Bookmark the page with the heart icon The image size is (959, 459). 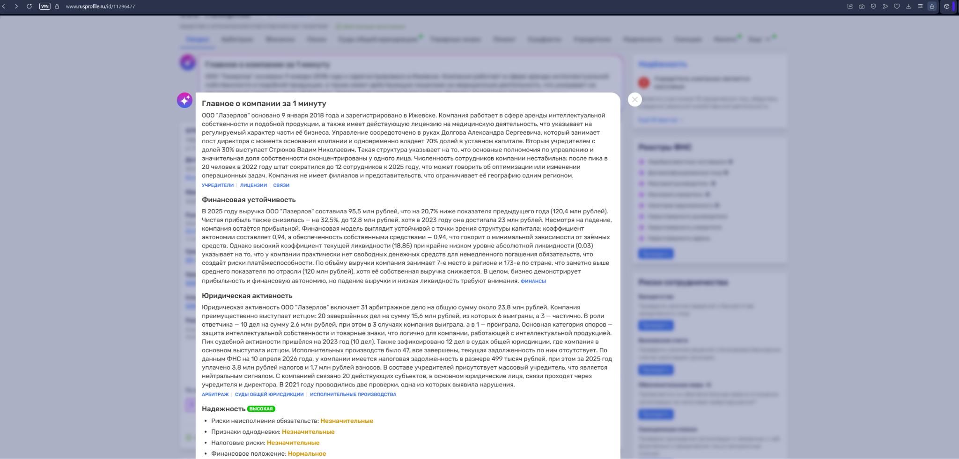897,7
